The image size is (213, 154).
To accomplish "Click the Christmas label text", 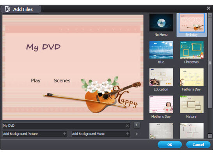I will click(x=191, y=62).
